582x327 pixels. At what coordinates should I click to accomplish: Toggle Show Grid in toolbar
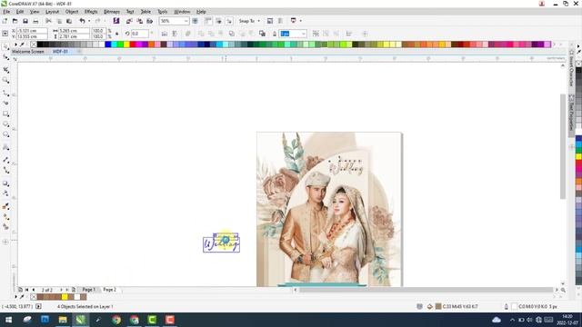[x=218, y=21]
